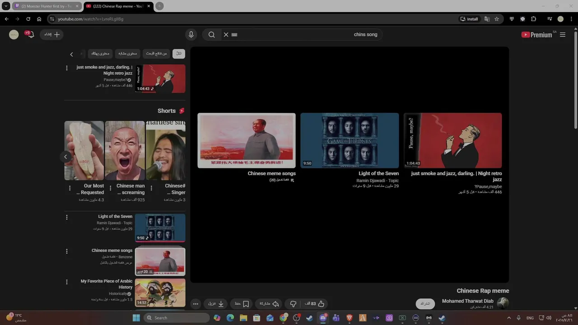The height and width of the screenshot is (325, 578).
Task: Open options for 'Chinese meme songs' sidebar playlist
Action: coord(67,251)
